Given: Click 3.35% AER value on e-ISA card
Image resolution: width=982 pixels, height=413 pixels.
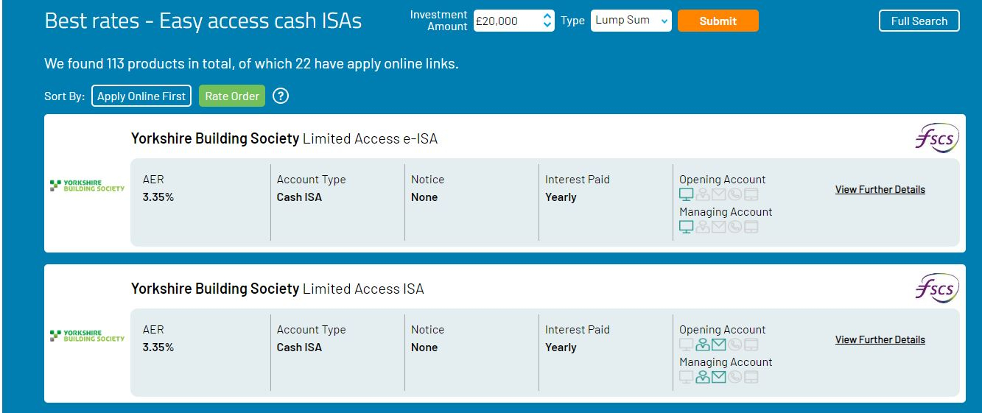Looking at the screenshot, I should [x=158, y=197].
